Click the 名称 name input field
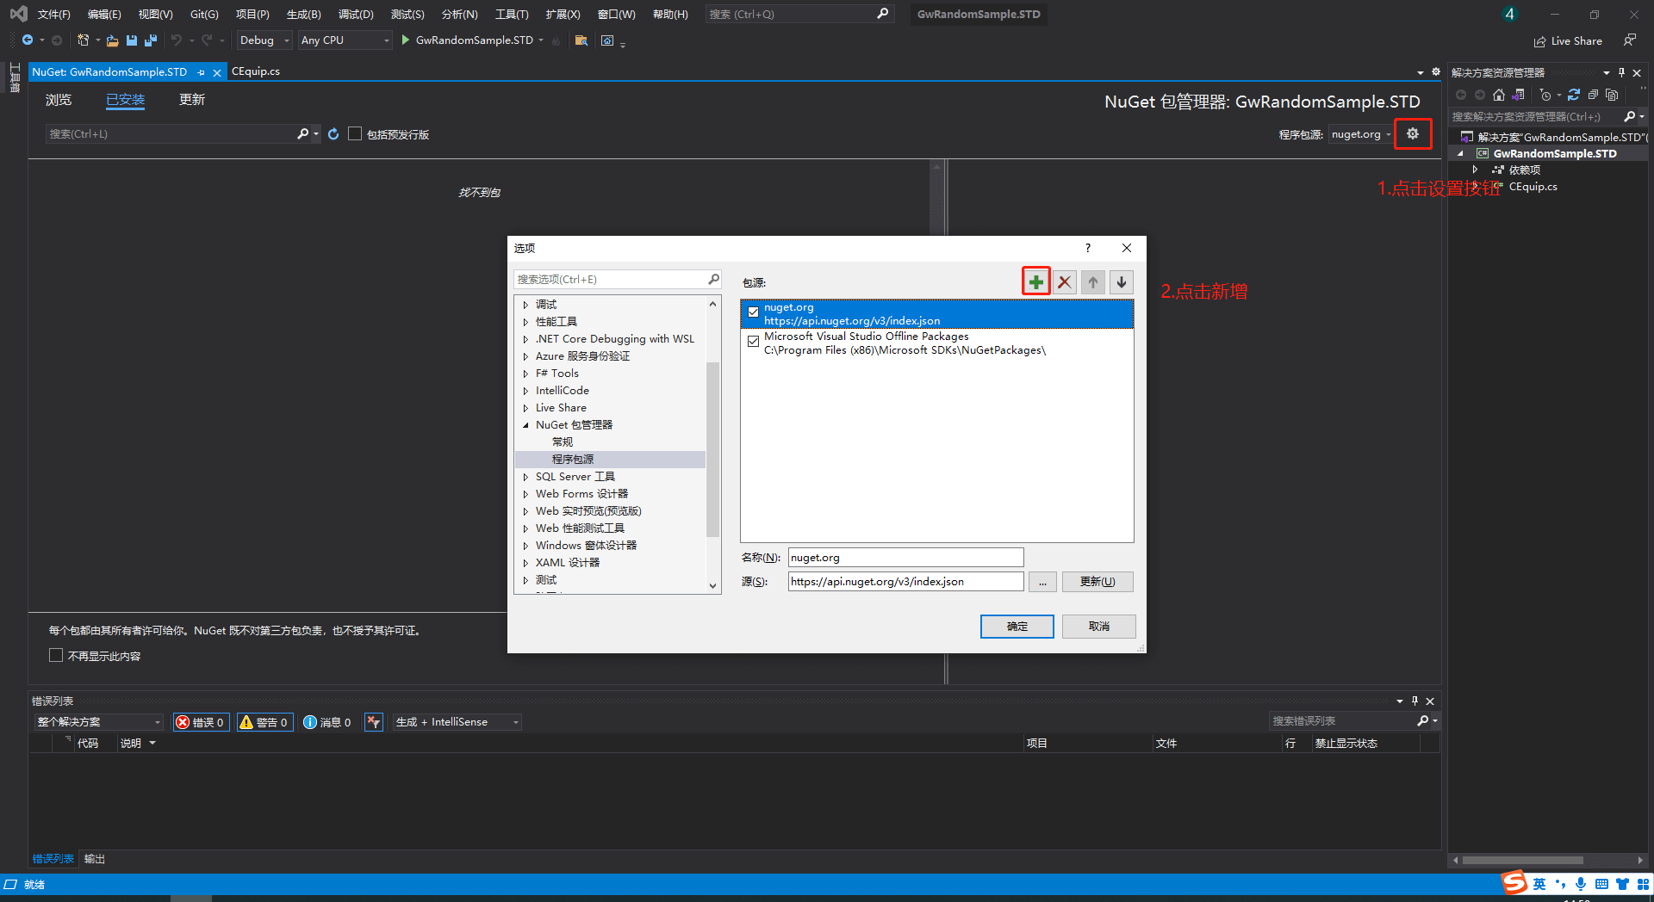 pyautogui.click(x=905, y=558)
